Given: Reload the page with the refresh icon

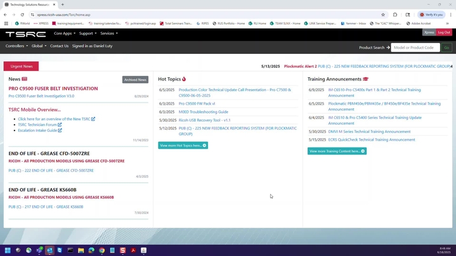Looking at the screenshot, I should 22,15.
